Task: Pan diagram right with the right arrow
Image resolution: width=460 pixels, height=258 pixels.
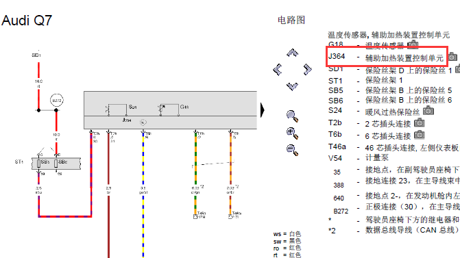Action: pos(307,69)
